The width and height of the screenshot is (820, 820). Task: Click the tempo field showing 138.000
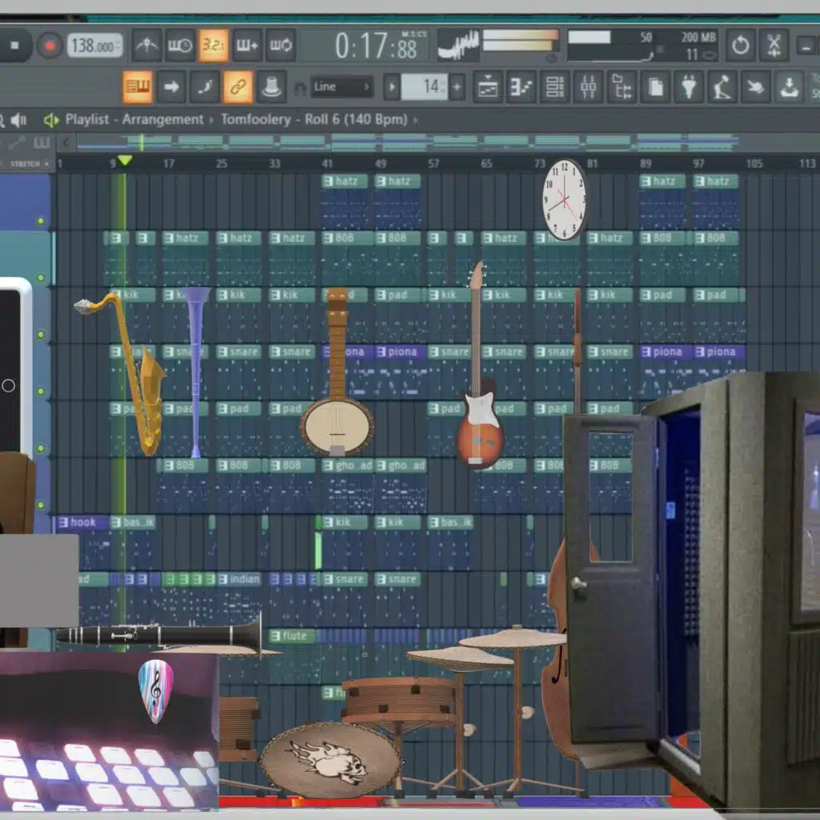click(94, 46)
